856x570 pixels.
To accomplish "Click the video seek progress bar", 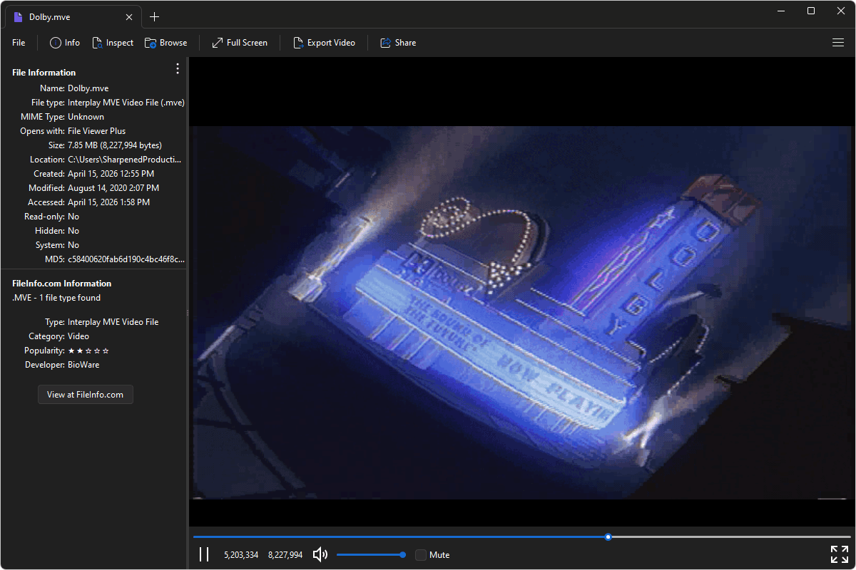I will (x=522, y=537).
